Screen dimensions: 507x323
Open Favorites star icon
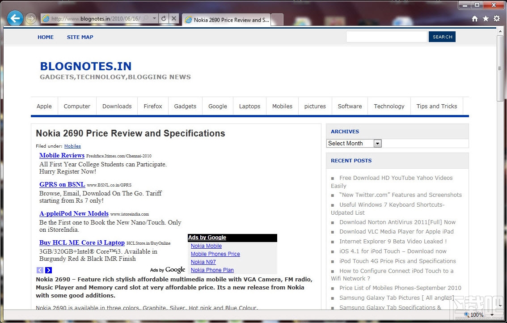(x=486, y=19)
